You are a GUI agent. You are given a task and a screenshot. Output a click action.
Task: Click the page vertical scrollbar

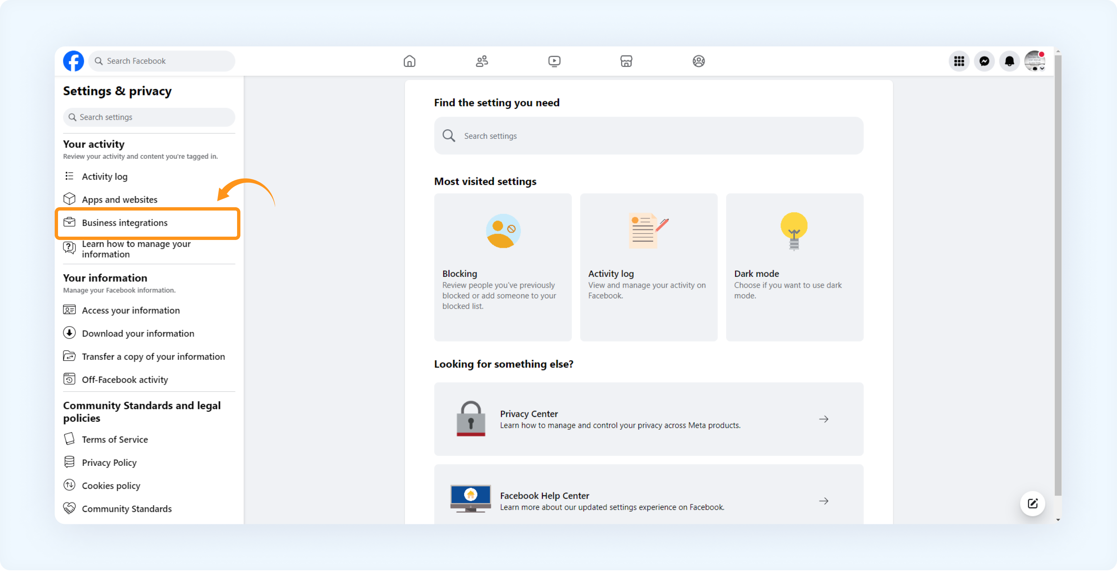pyautogui.click(x=1058, y=276)
